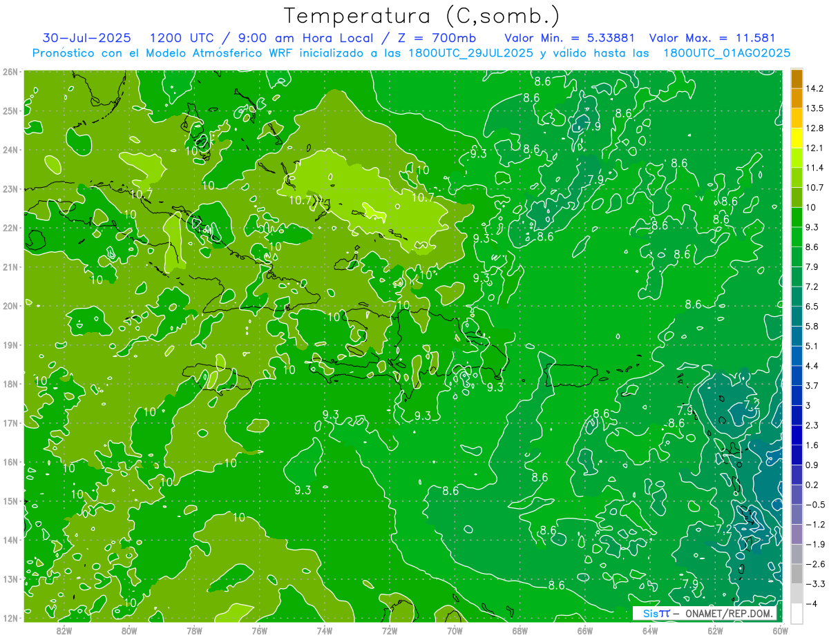Click the "78W" longitude axis label
The width and height of the screenshot is (829, 640).
tap(194, 630)
